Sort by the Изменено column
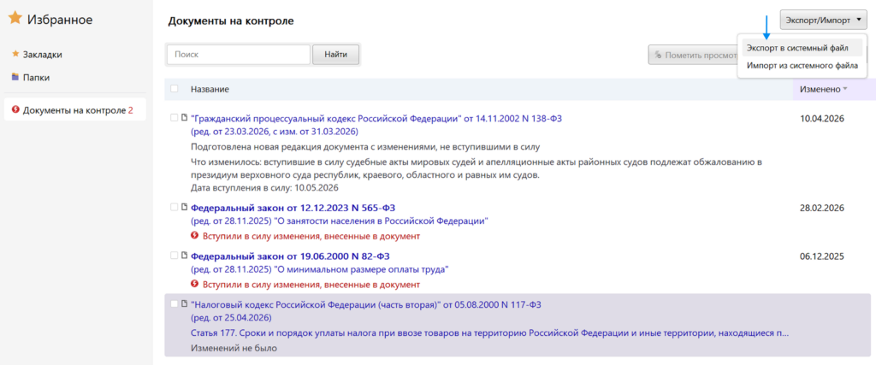The image size is (876, 365). [823, 89]
